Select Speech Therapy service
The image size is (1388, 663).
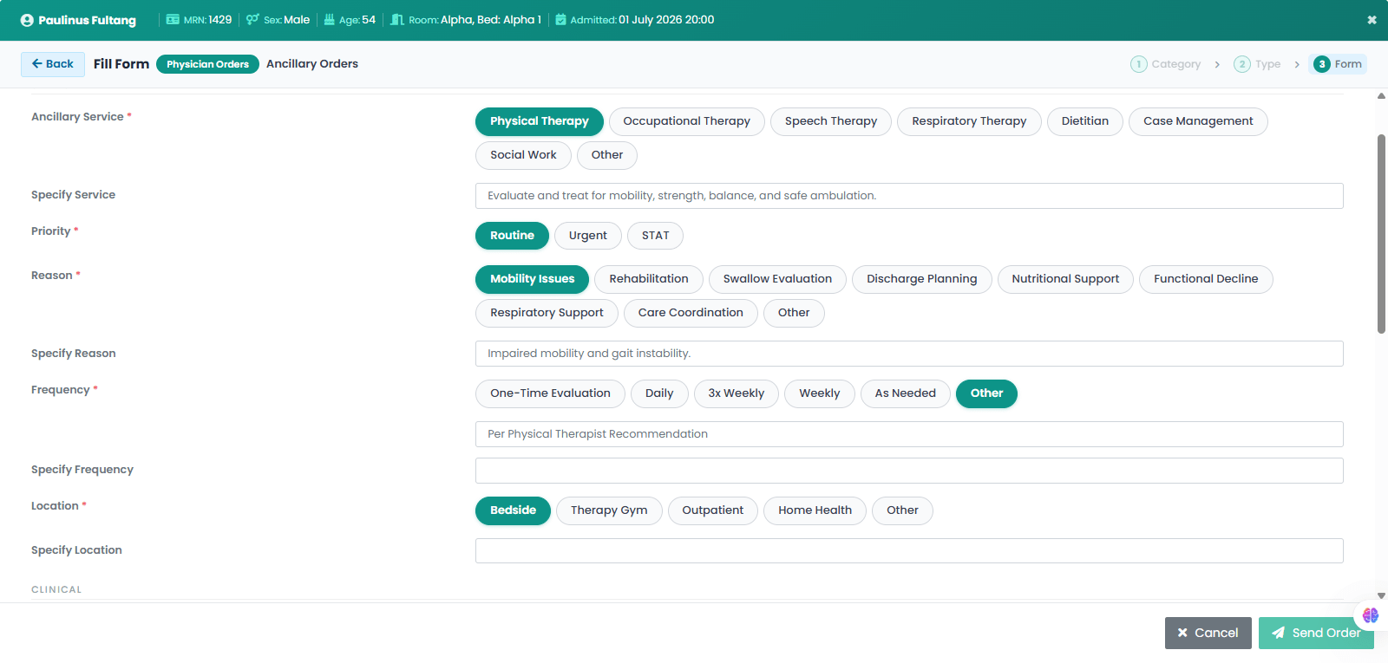tap(831, 121)
